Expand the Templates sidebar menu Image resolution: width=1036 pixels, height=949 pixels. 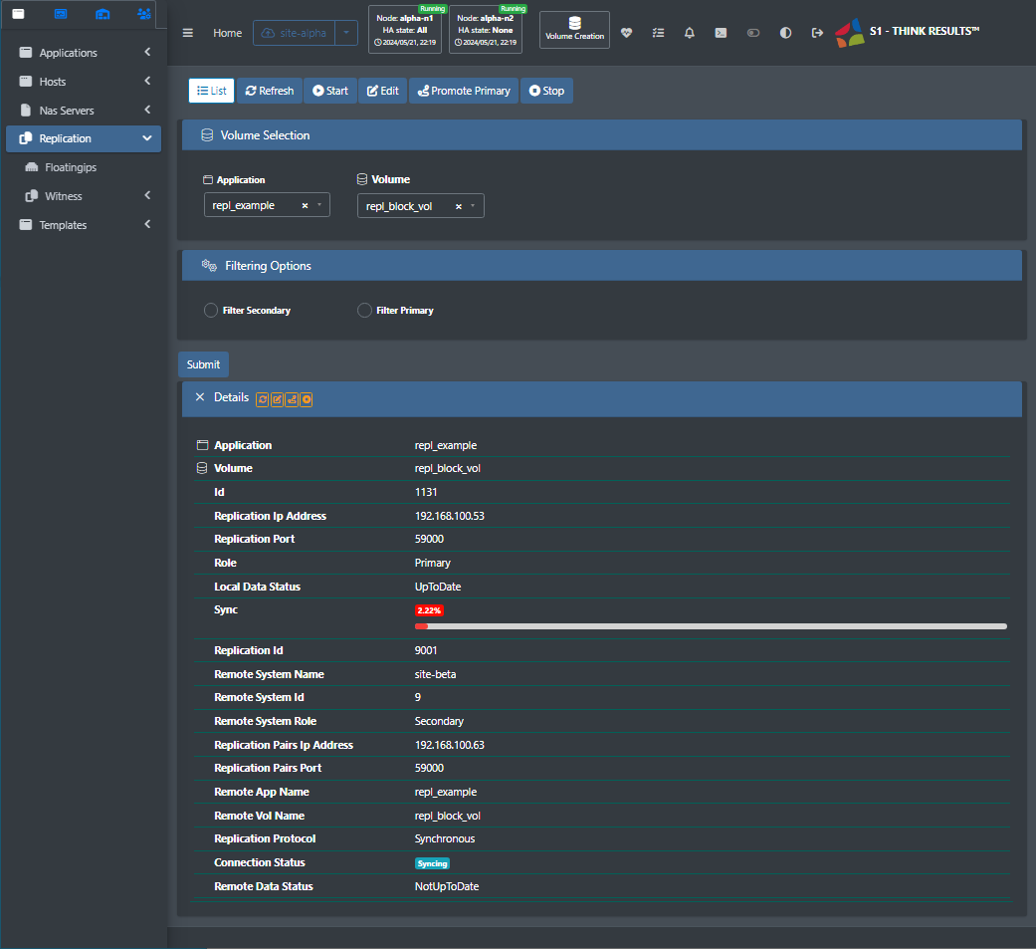(84, 225)
